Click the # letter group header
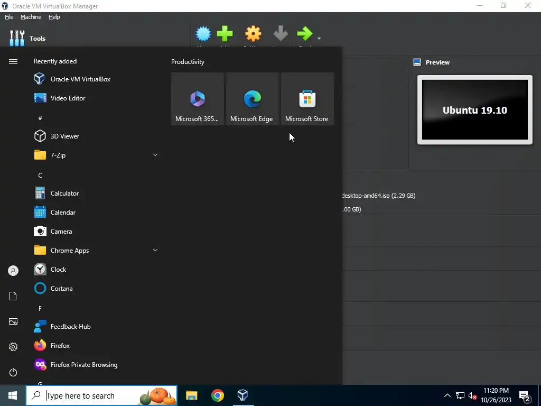 point(40,118)
